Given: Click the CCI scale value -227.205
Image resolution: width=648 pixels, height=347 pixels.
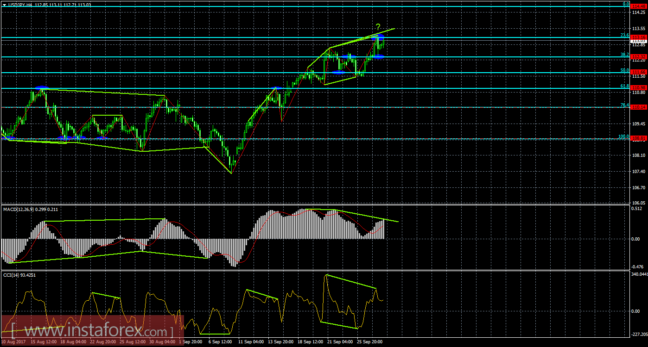Looking at the screenshot, I should (x=639, y=334).
